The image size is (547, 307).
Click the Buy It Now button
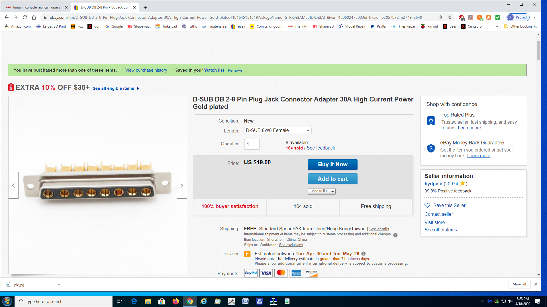[x=333, y=164]
